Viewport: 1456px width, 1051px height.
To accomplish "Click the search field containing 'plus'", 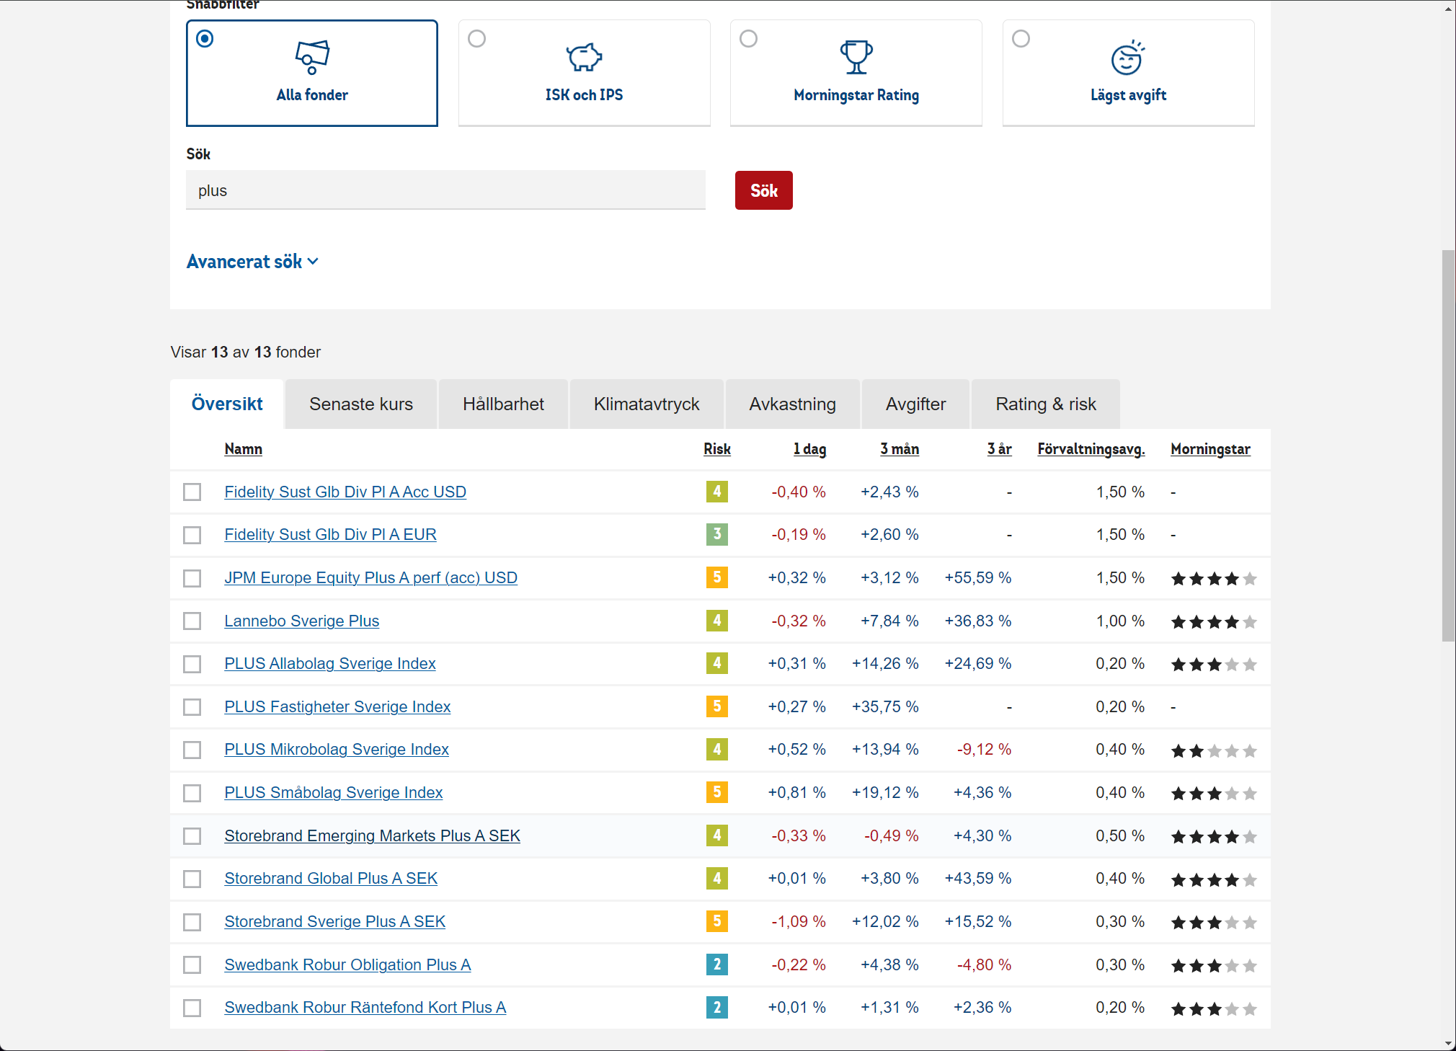I will [445, 191].
